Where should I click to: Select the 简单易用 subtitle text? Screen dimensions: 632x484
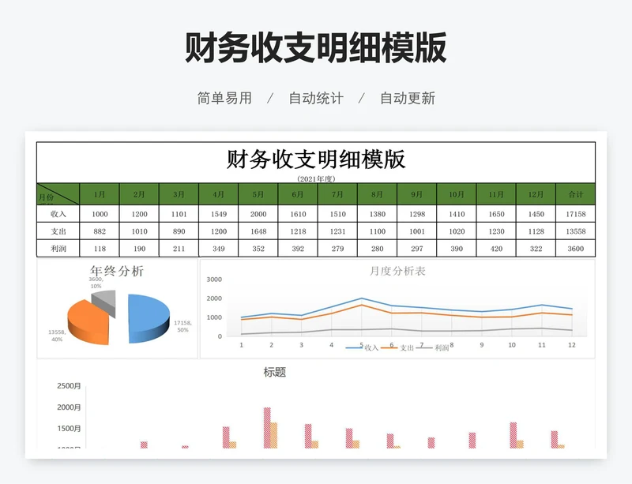[224, 99]
